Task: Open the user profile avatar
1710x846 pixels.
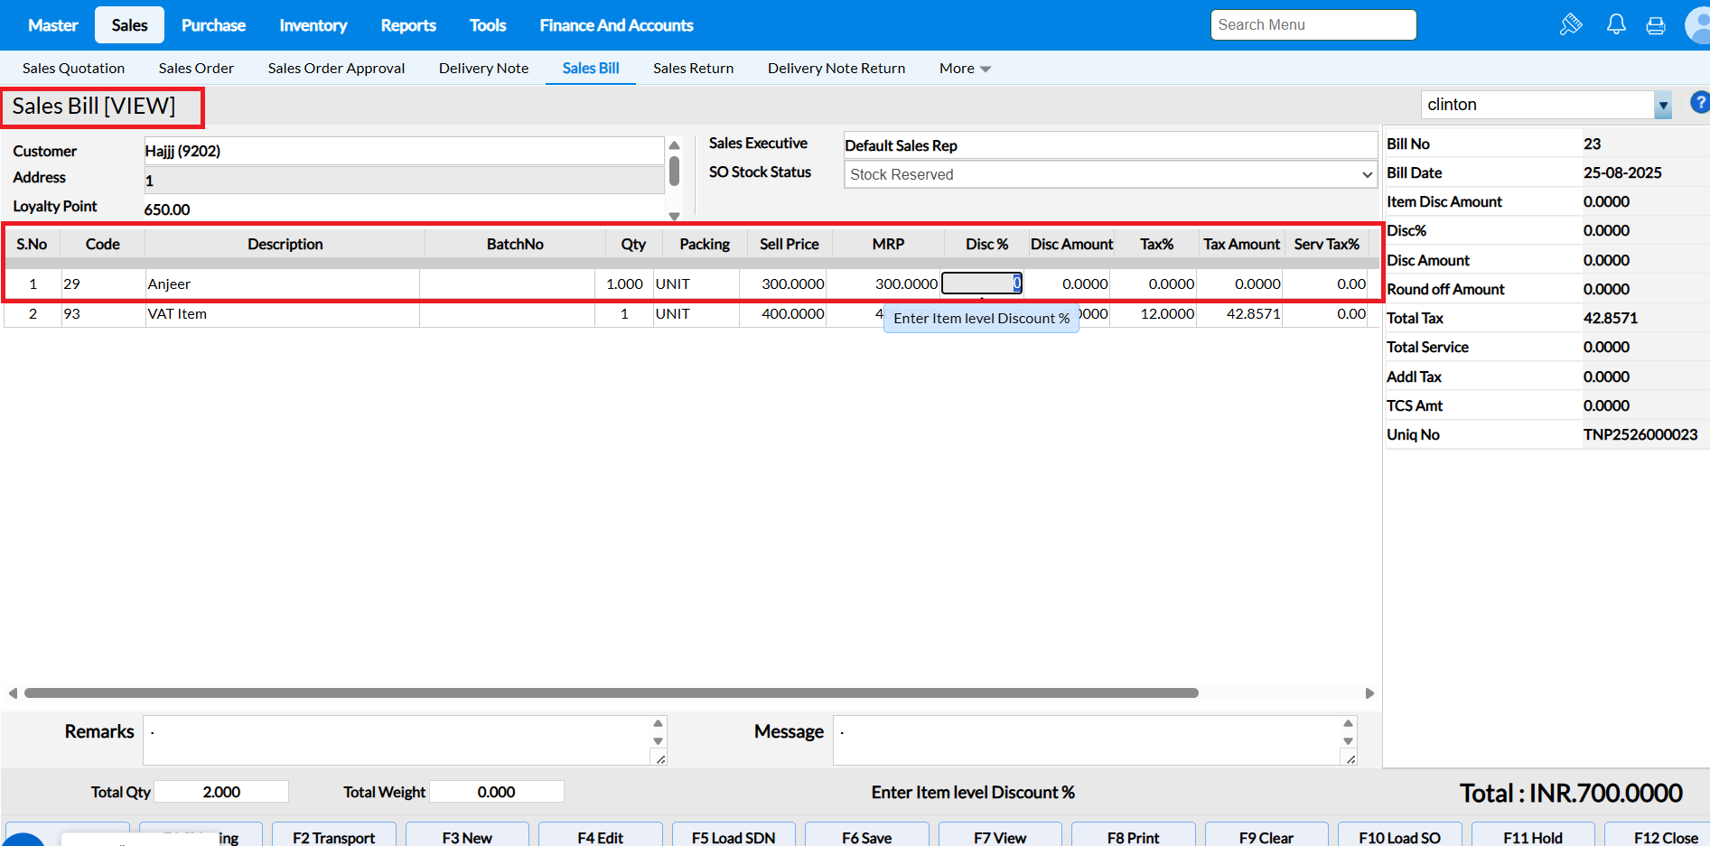Action: (1698, 25)
